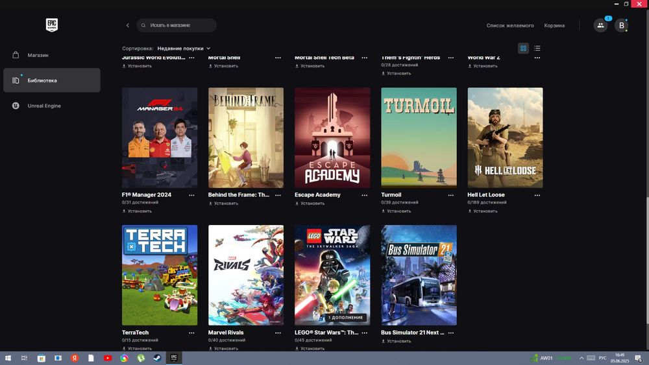
Task: Open F1 Manager 2024 cover art
Action: tap(160, 137)
